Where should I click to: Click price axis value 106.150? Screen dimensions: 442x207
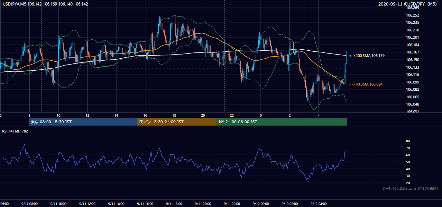click(x=413, y=60)
